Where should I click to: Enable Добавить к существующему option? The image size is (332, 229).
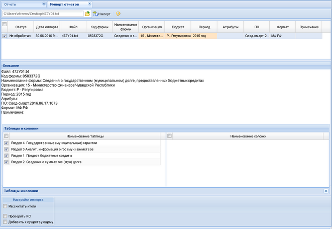tap(5, 222)
